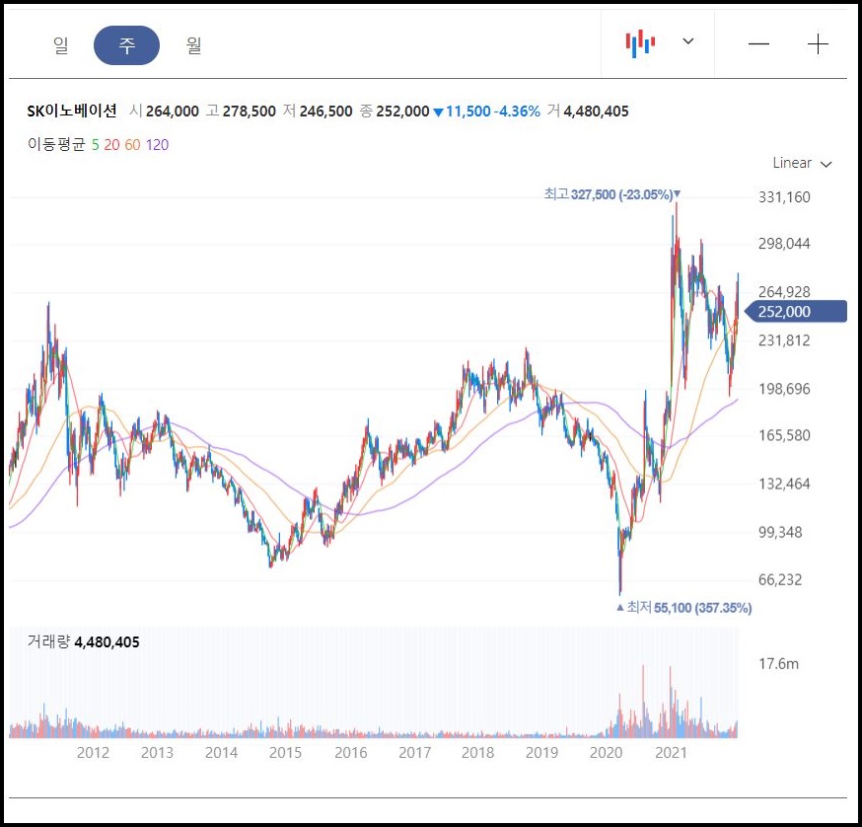862x827 pixels.
Task: Click the 이동평균 moving average label
Action: [x=56, y=144]
